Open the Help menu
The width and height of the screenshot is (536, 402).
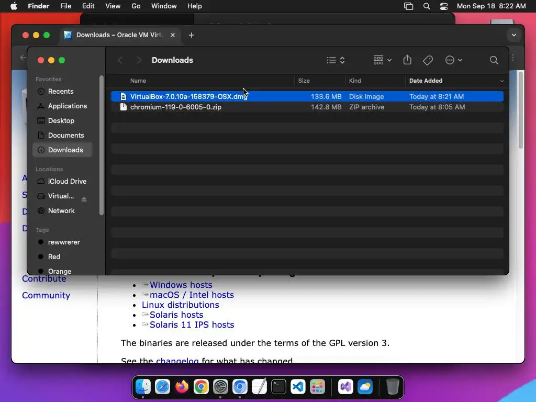point(195,6)
